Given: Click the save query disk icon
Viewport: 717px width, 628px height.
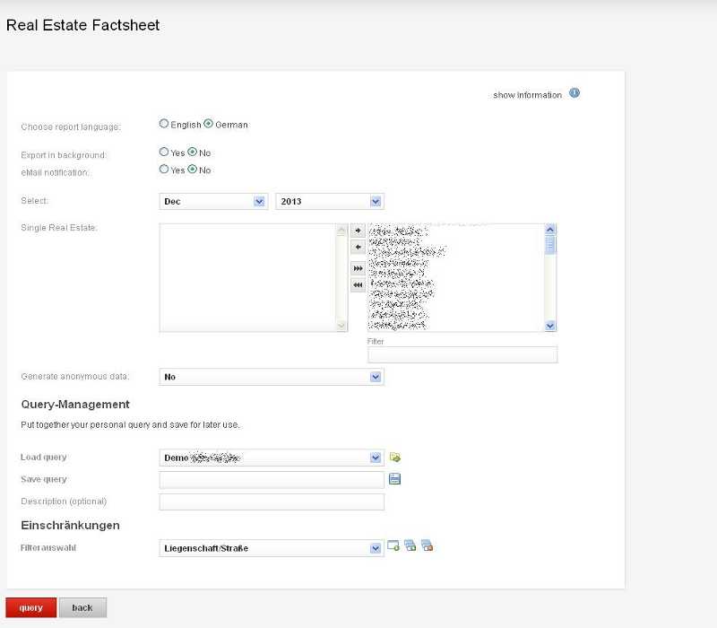Looking at the screenshot, I should [x=394, y=479].
